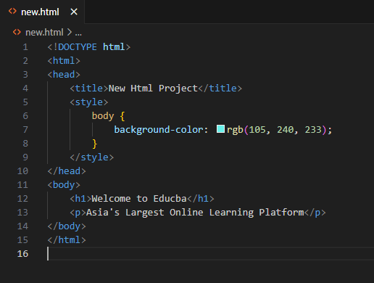Click the Welcome to Educba heading text
Screen dimensions: 374x283
139,199
